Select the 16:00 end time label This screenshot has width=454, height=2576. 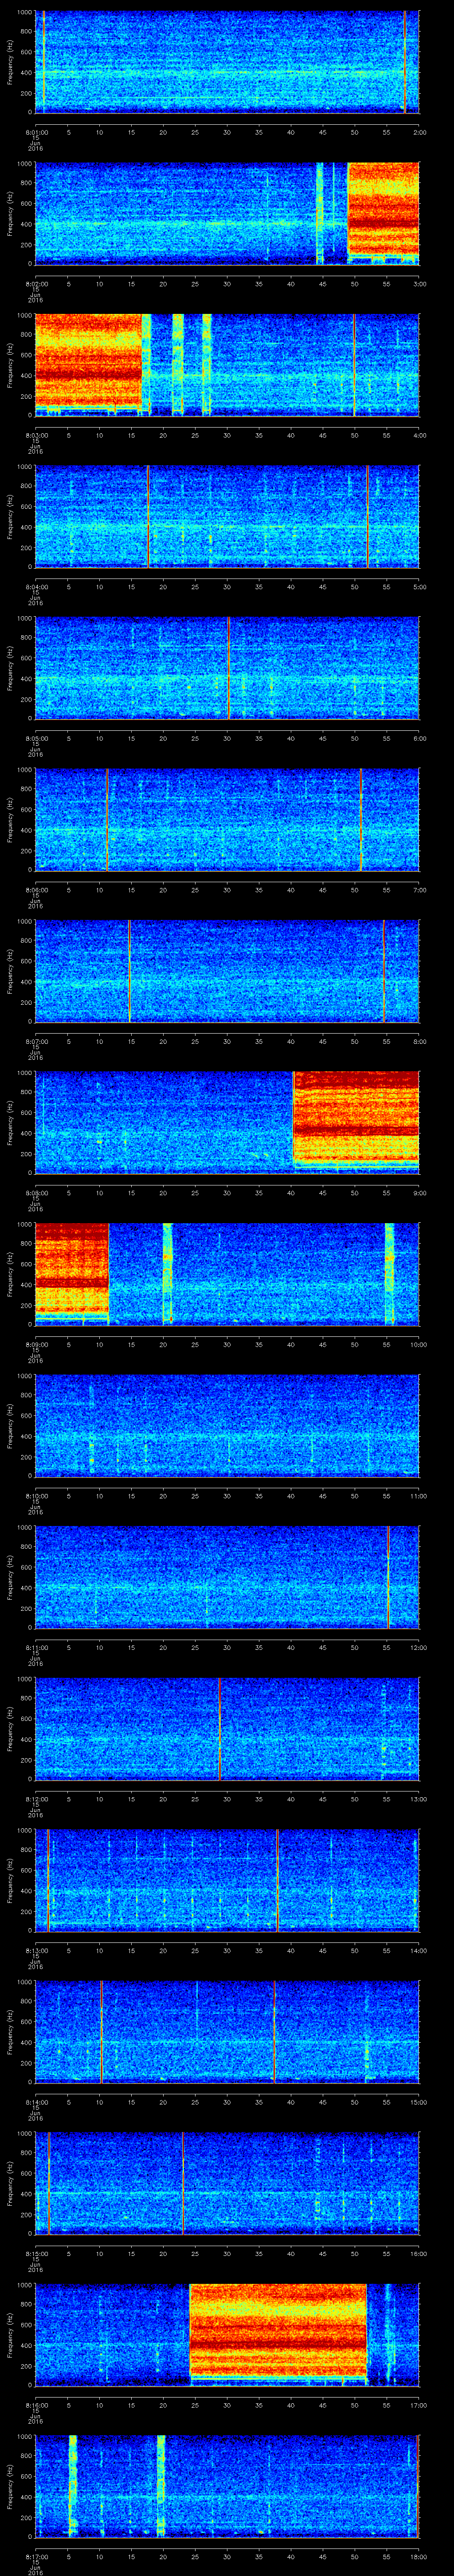click(x=419, y=2254)
